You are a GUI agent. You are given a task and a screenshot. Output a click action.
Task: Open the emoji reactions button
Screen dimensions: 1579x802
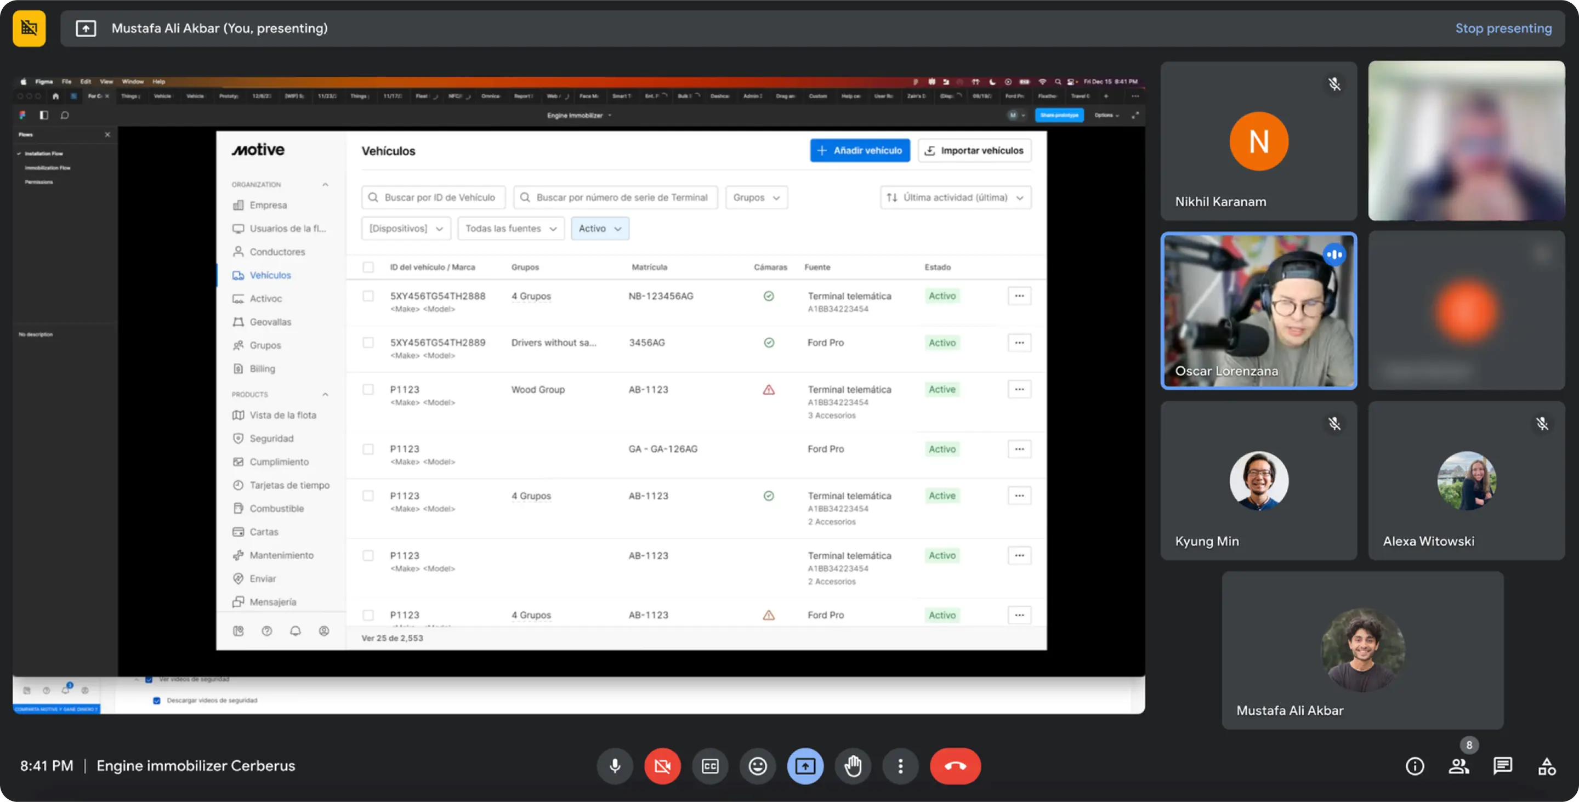758,766
